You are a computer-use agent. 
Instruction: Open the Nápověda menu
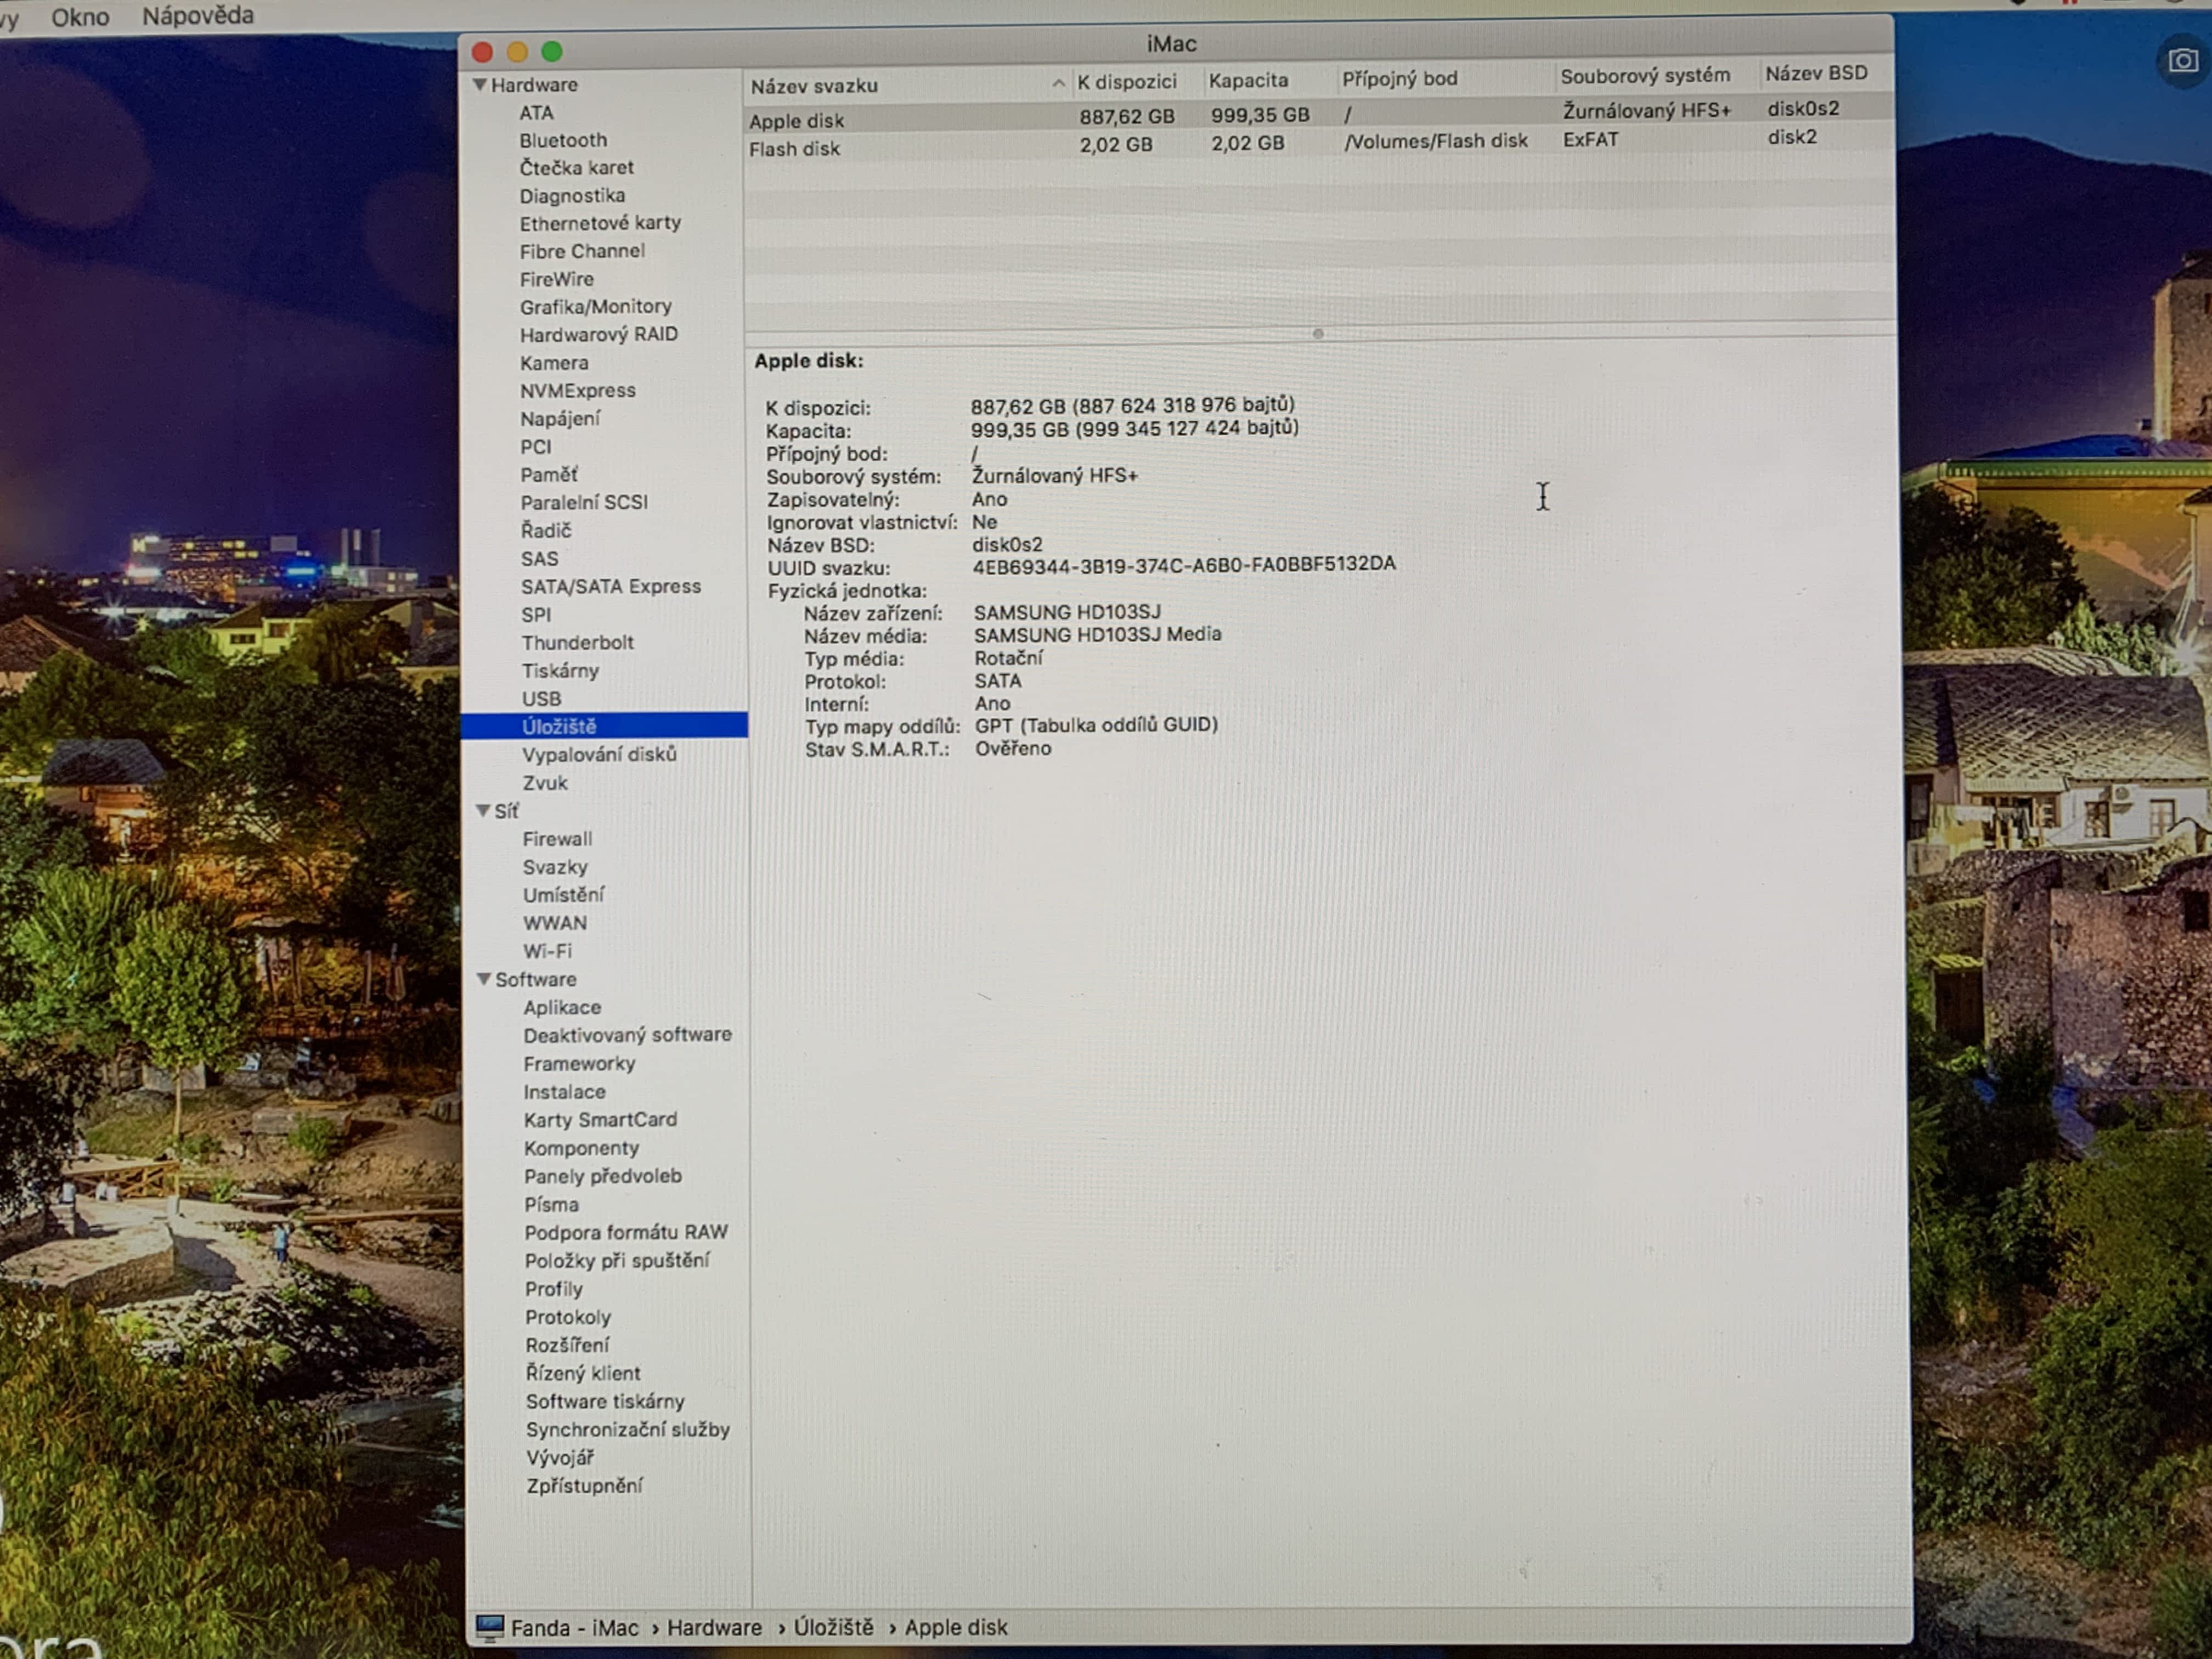pos(198,16)
